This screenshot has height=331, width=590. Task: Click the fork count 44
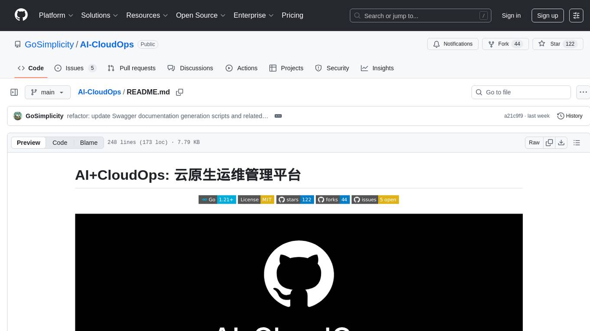tap(517, 44)
